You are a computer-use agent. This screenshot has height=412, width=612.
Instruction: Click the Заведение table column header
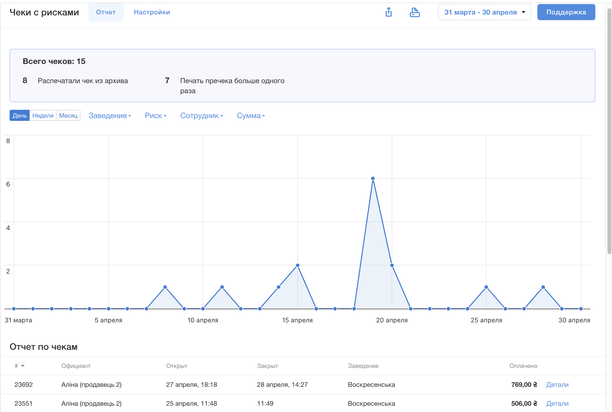pos(363,366)
